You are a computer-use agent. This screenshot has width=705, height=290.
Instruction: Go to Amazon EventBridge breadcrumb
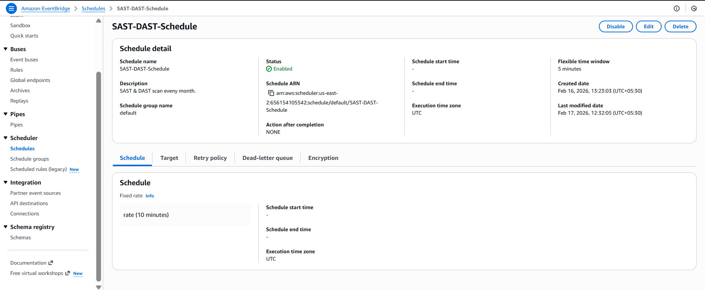[46, 8]
